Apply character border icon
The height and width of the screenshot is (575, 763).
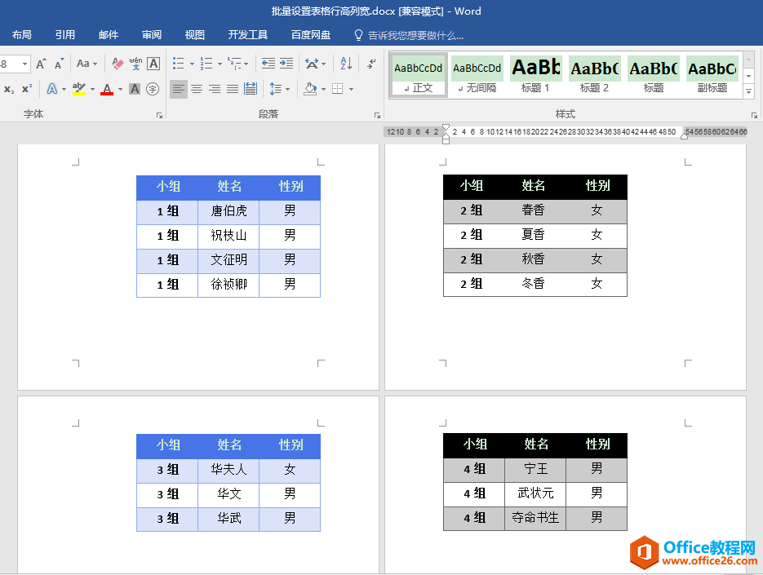tap(153, 64)
